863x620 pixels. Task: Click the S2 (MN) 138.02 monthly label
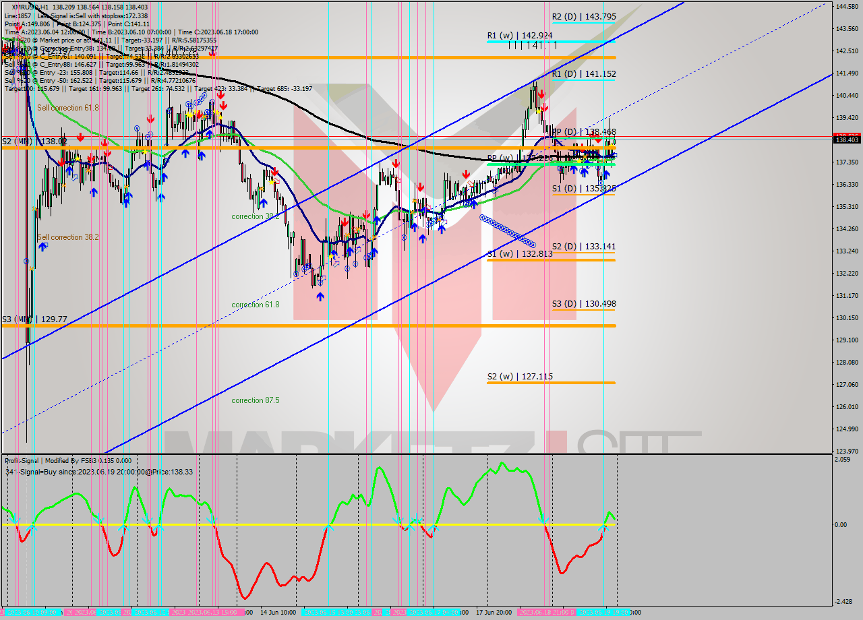tap(34, 142)
